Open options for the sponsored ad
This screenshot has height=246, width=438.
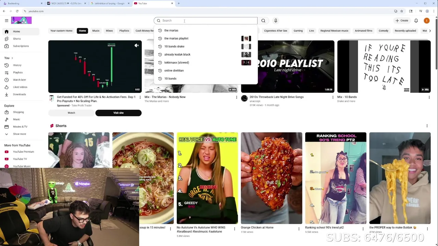[x=140, y=97]
